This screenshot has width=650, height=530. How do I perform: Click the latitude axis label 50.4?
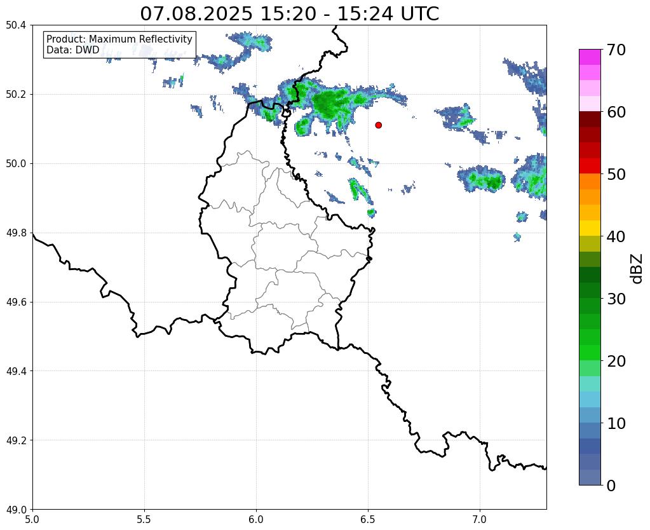16,25
